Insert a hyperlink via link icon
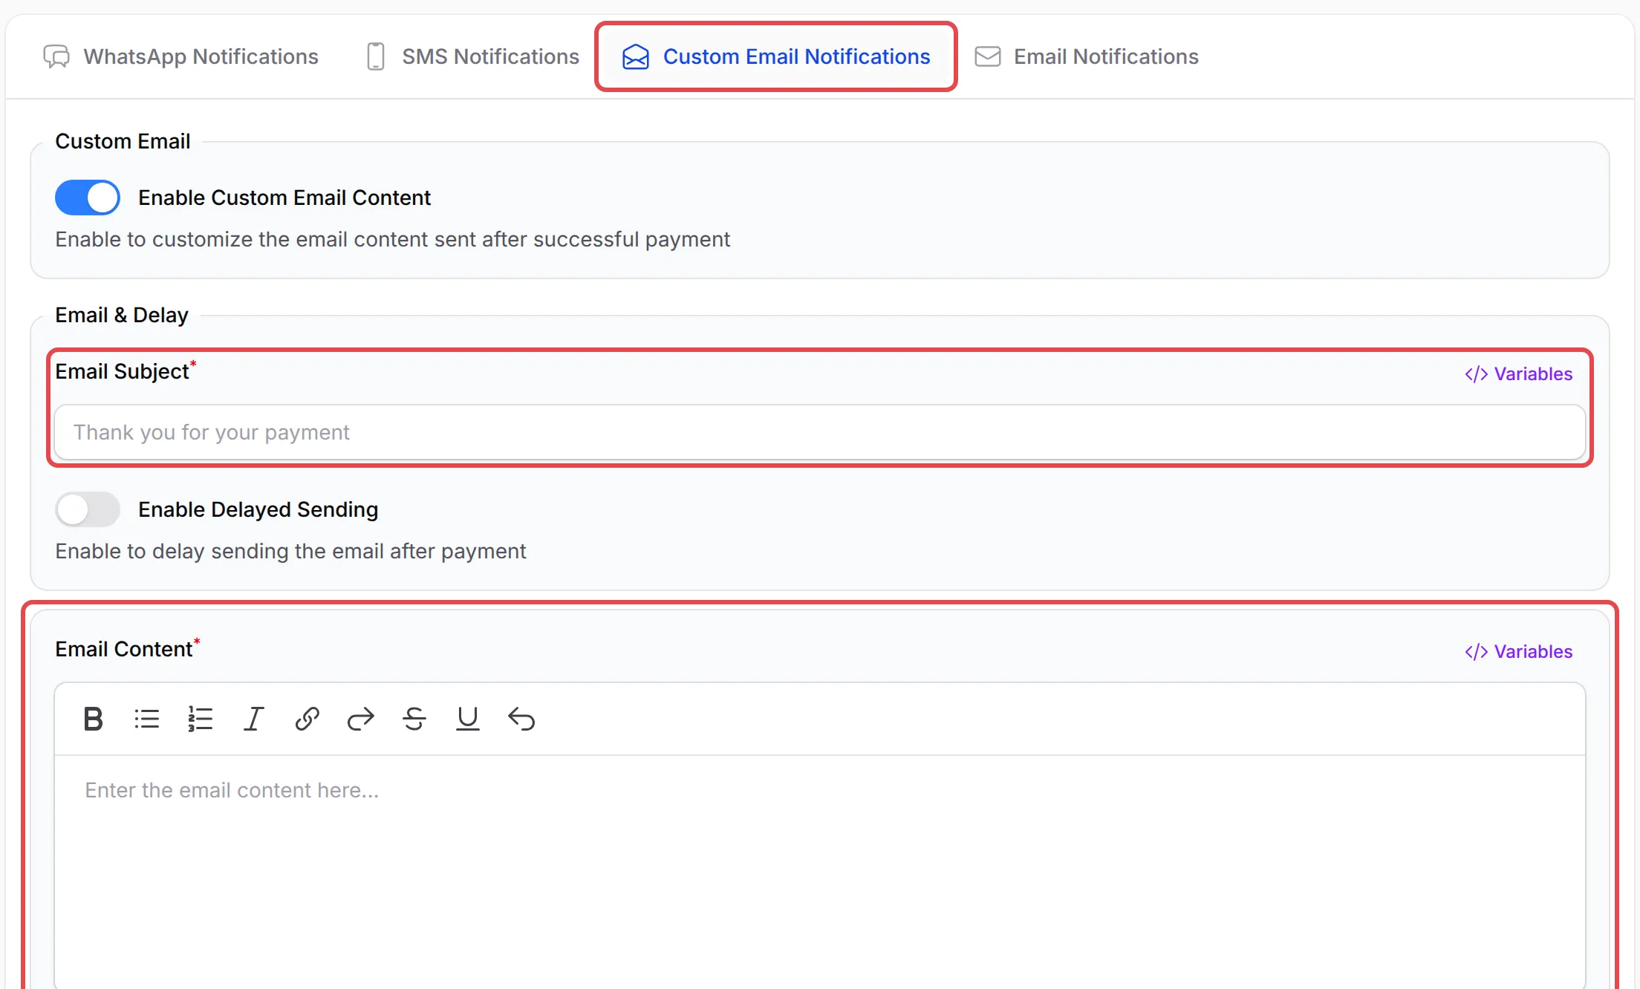This screenshot has height=989, width=1640. [307, 719]
